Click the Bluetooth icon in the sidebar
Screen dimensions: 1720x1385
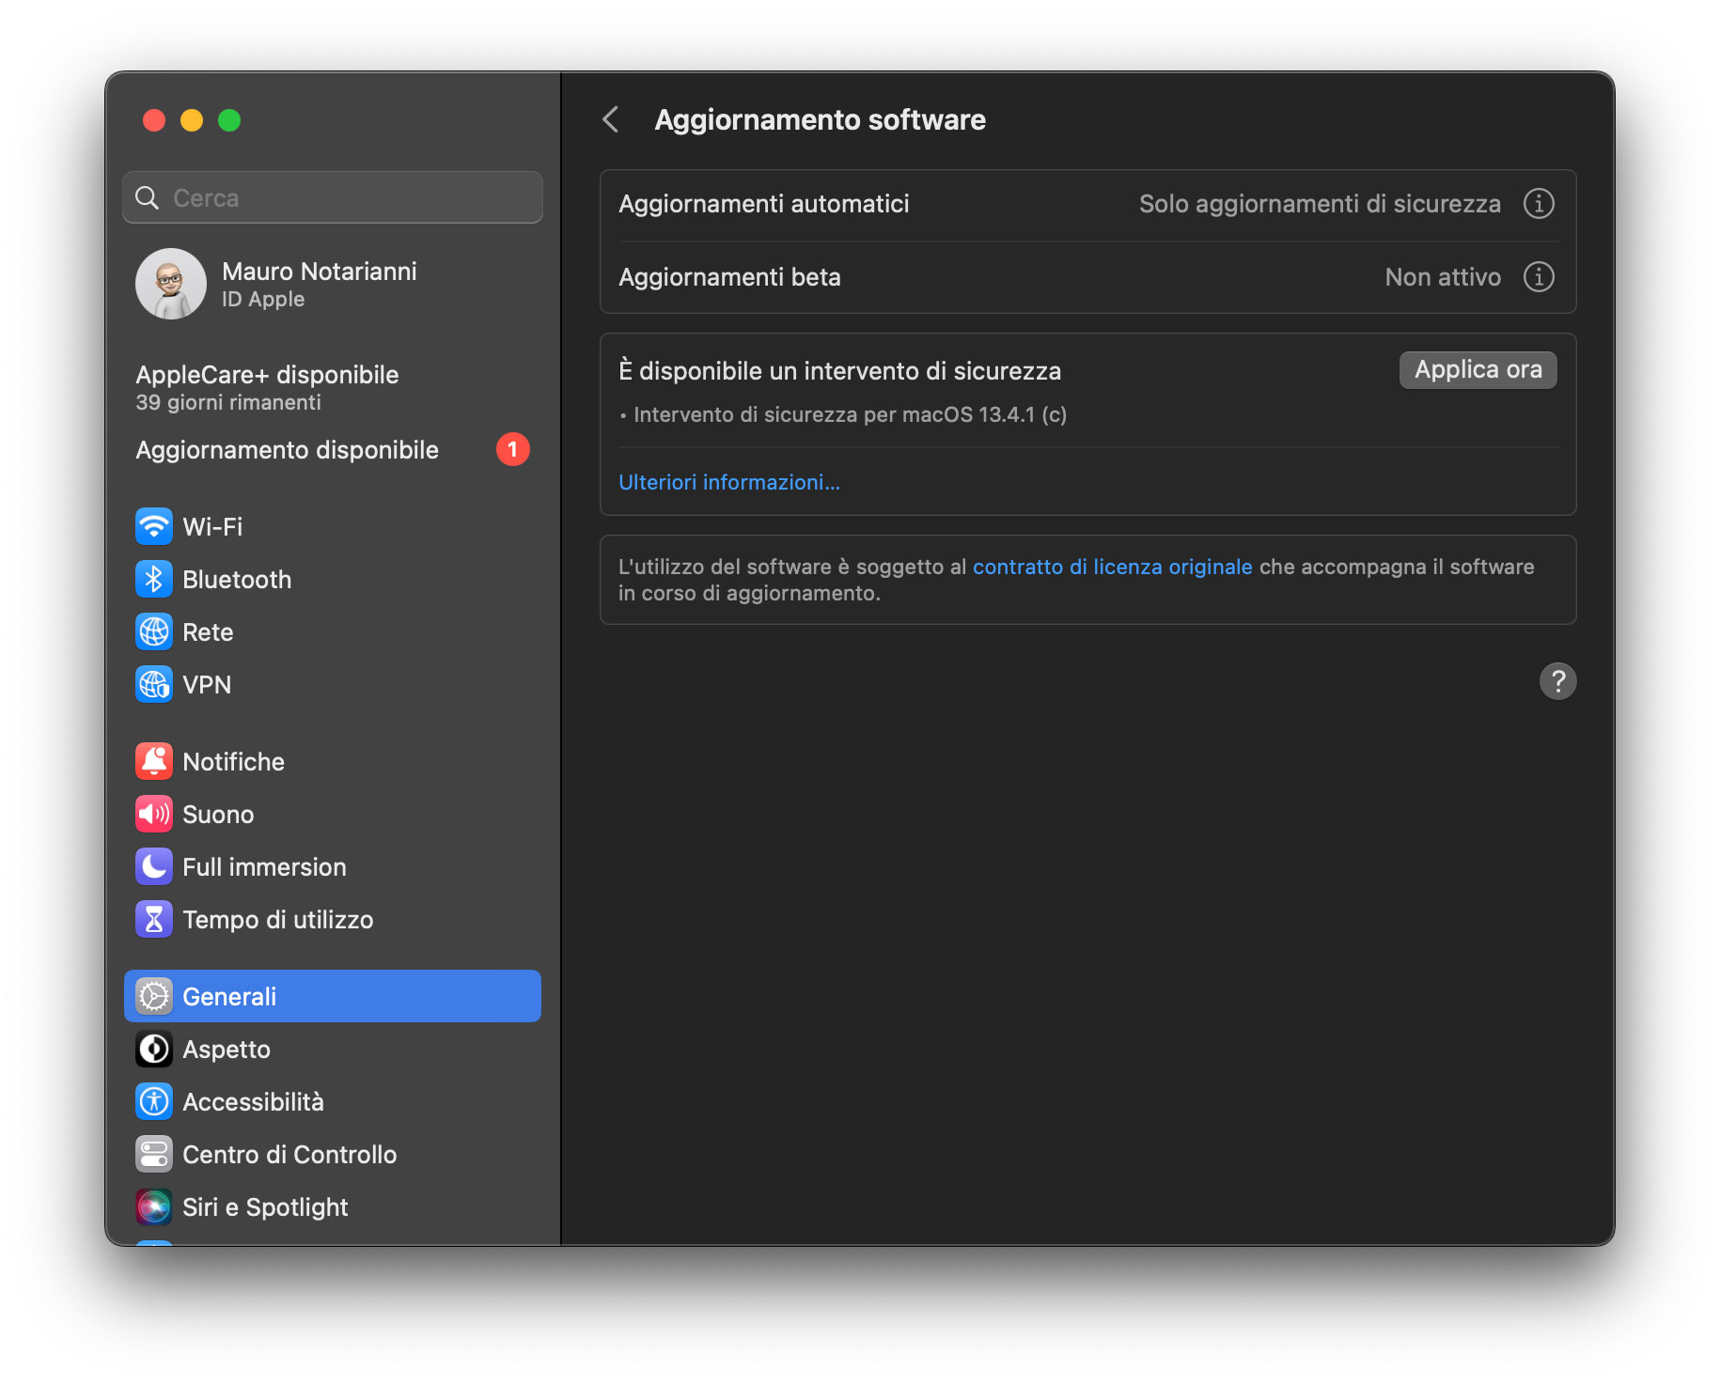click(x=154, y=579)
